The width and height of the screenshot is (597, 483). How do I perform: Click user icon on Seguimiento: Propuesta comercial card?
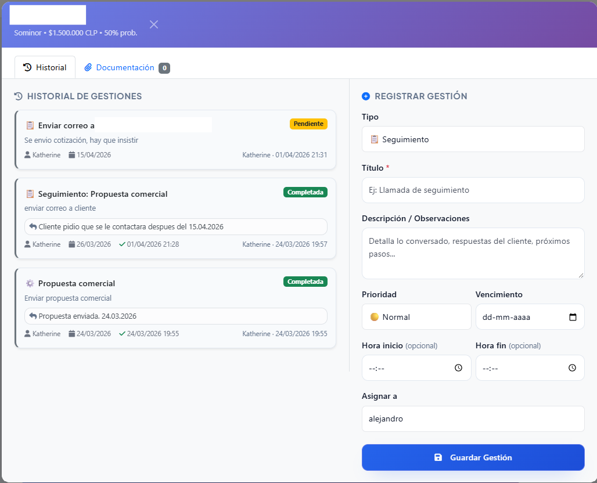coord(27,244)
